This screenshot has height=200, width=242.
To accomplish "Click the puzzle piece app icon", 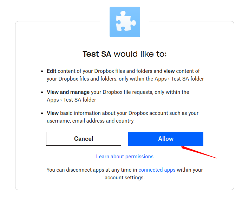I will 125,22.
